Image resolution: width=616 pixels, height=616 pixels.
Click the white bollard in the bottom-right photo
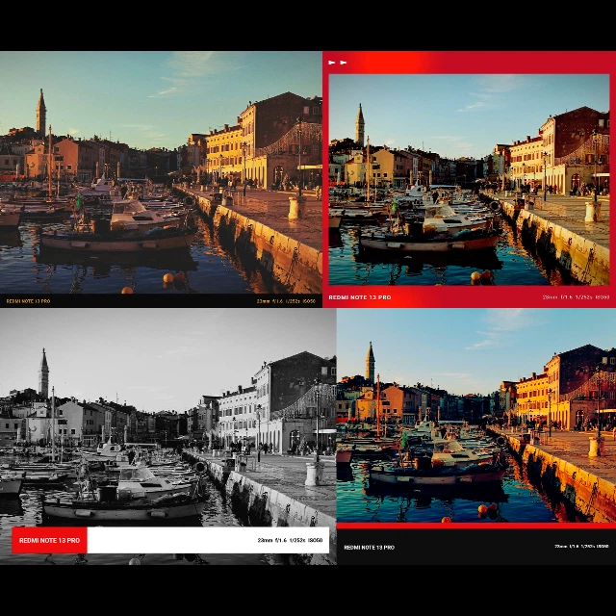point(595,447)
